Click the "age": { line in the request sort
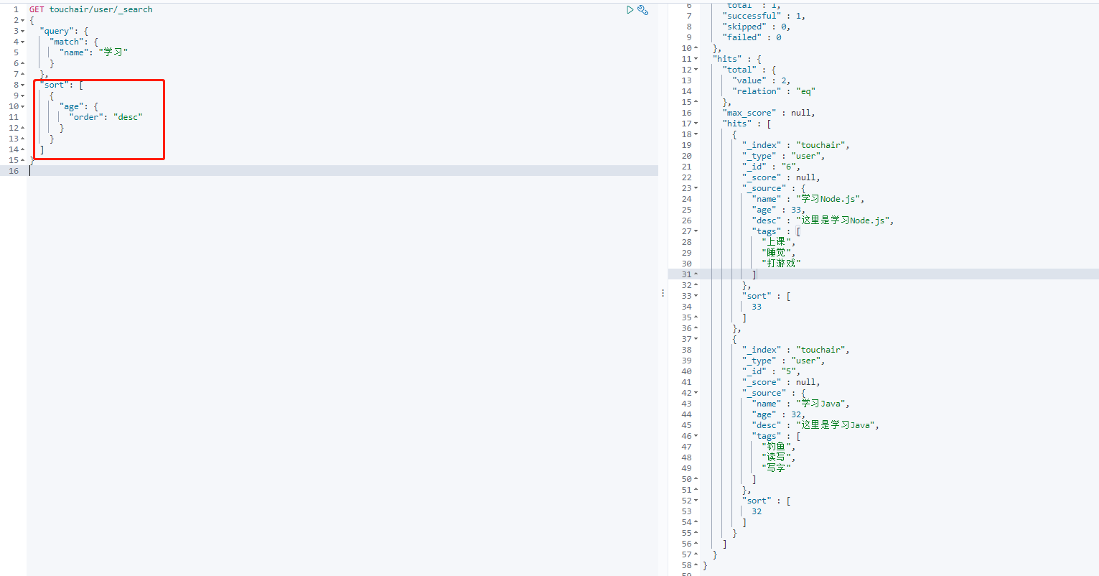Viewport: 1099px width, 576px height. pos(79,106)
